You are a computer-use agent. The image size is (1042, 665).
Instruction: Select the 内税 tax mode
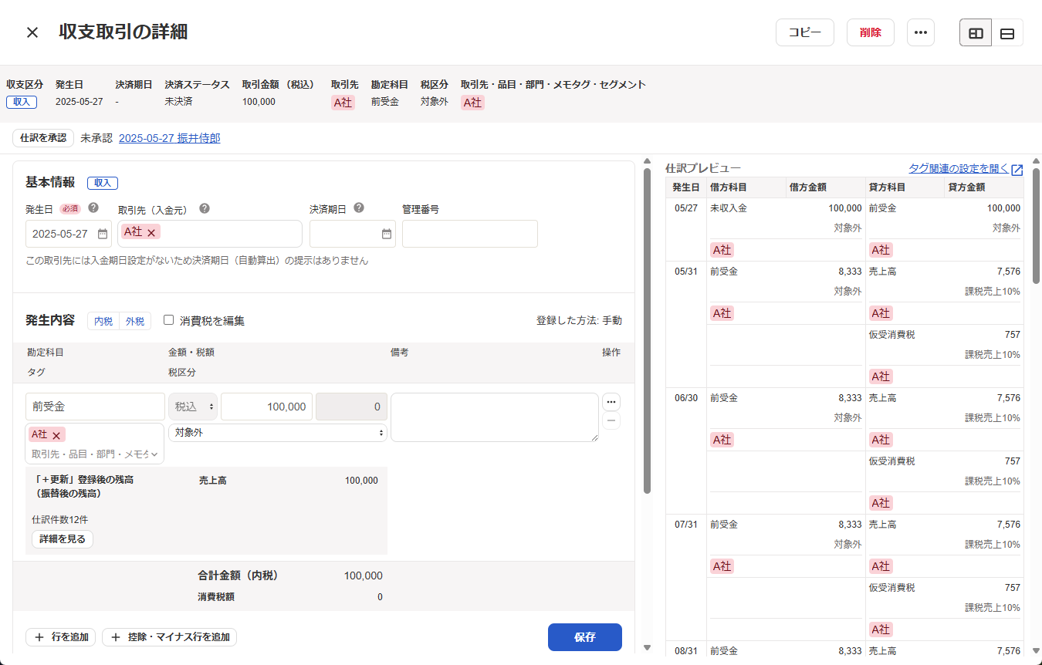click(x=103, y=321)
